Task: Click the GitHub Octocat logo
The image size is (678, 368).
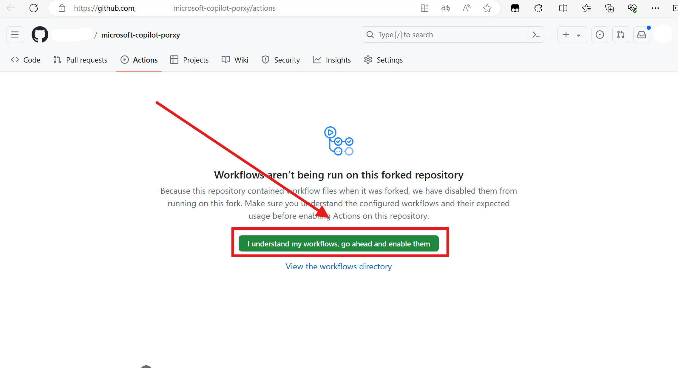Action: [x=40, y=35]
